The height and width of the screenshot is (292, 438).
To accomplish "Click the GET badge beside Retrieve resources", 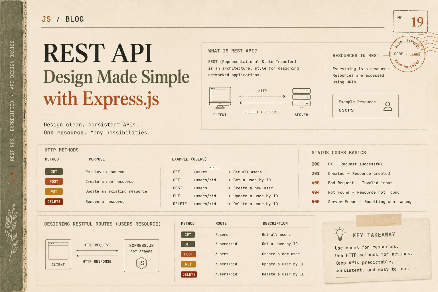I will pos(54,172).
